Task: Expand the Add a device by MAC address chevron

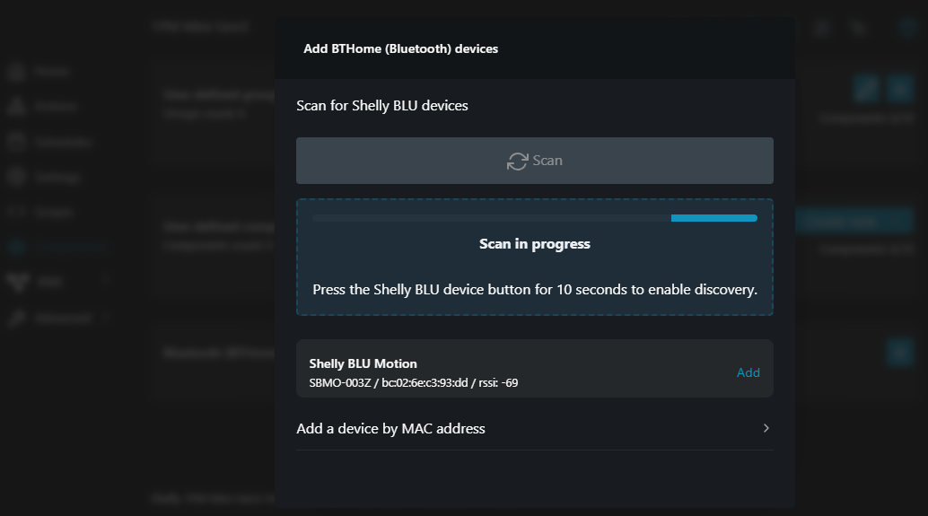Action: (x=766, y=428)
